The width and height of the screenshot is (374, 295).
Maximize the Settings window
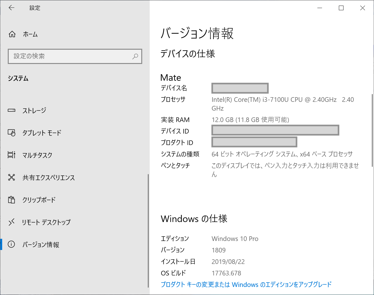(x=341, y=8)
